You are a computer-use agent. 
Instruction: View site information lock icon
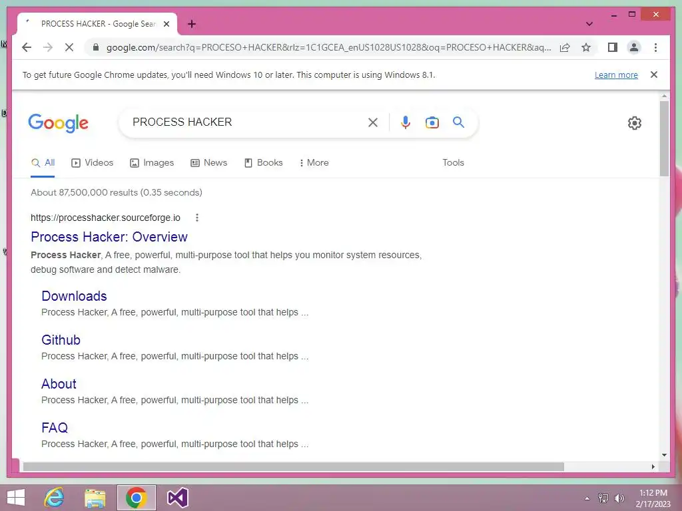96,47
